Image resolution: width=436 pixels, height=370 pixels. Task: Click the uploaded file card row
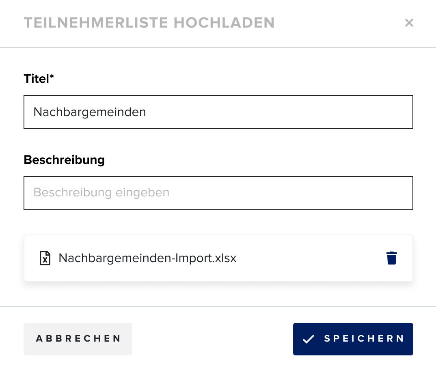point(218,258)
